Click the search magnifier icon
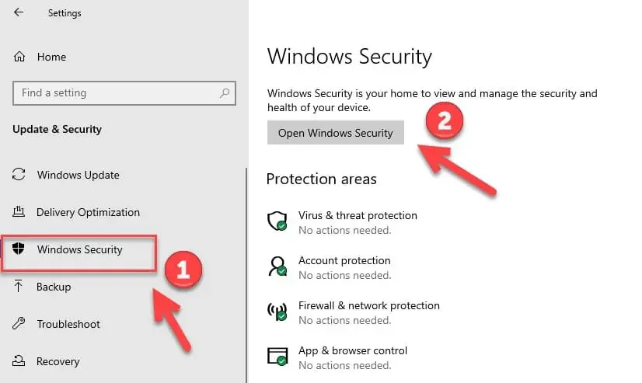Image resolution: width=642 pixels, height=383 pixels. click(x=225, y=93)
